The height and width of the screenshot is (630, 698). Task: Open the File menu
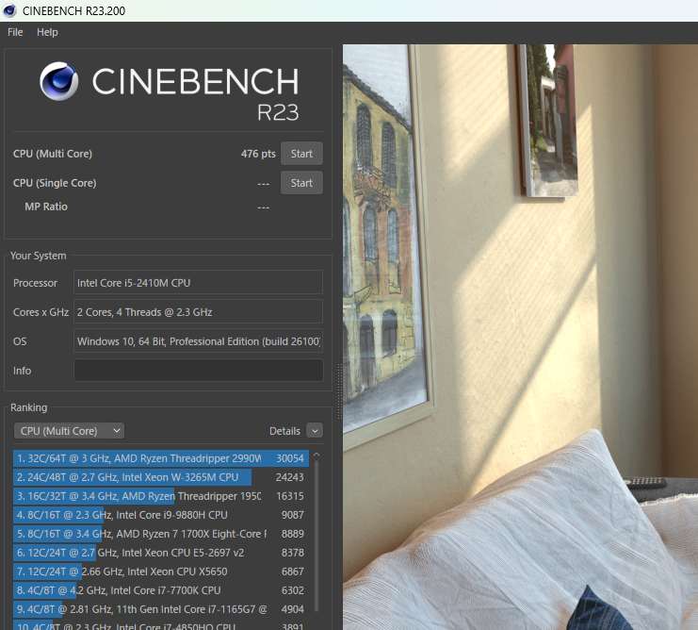[x=15, y=32]
